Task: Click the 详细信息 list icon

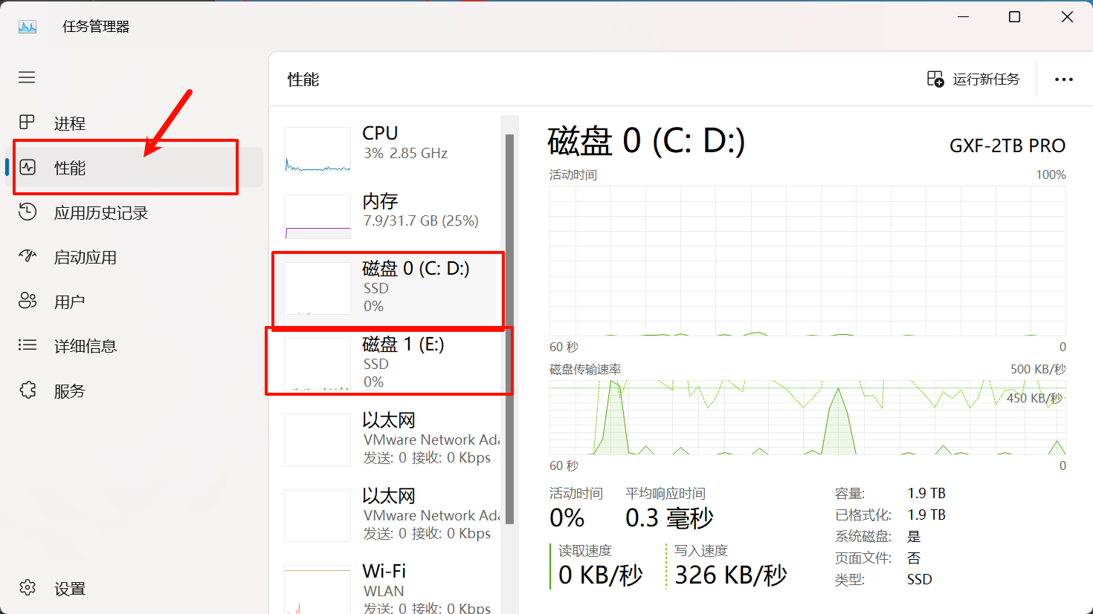Action: [x=28, y=345]
